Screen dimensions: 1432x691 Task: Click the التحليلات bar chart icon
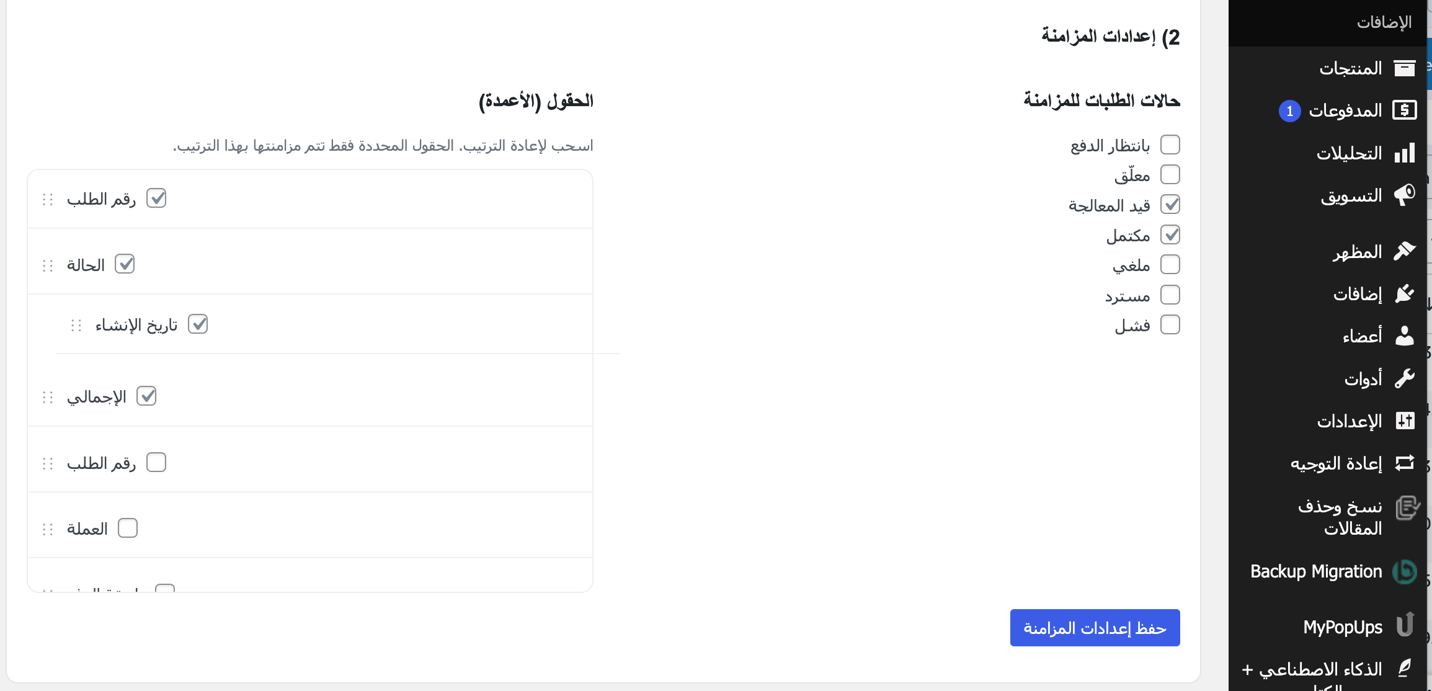(x=1404, y=153)
